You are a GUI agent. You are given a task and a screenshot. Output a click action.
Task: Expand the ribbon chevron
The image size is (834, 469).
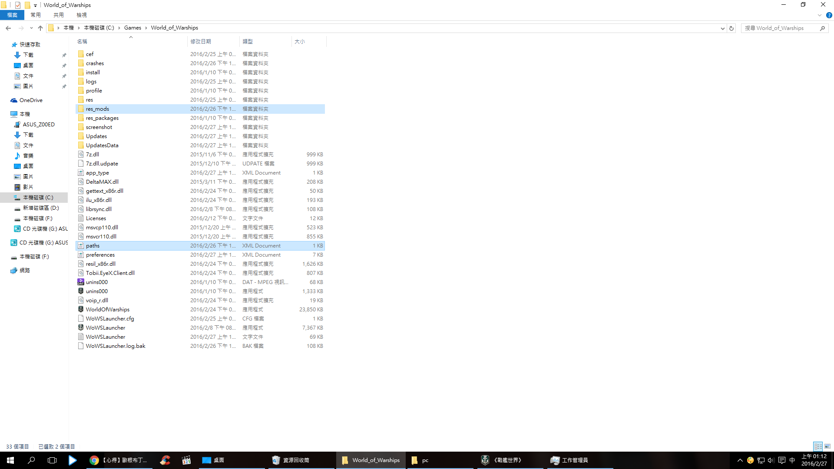(820, 15)
